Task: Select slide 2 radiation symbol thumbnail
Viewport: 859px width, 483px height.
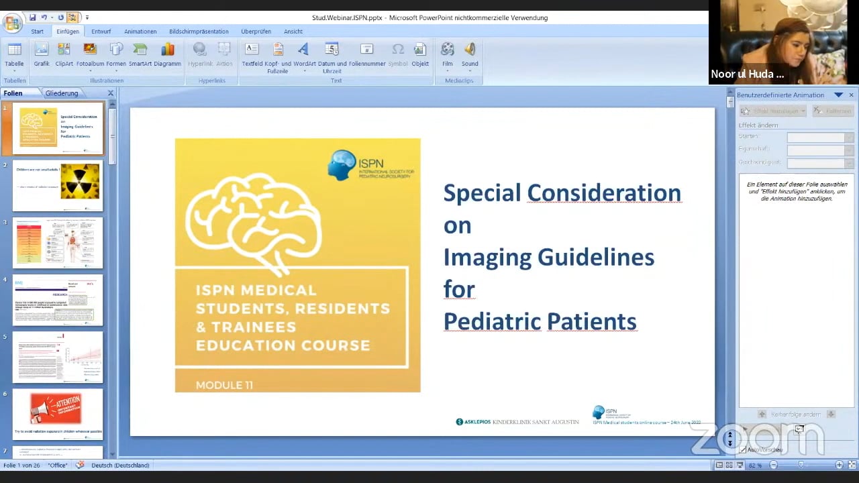Action: tap(58, 185)
